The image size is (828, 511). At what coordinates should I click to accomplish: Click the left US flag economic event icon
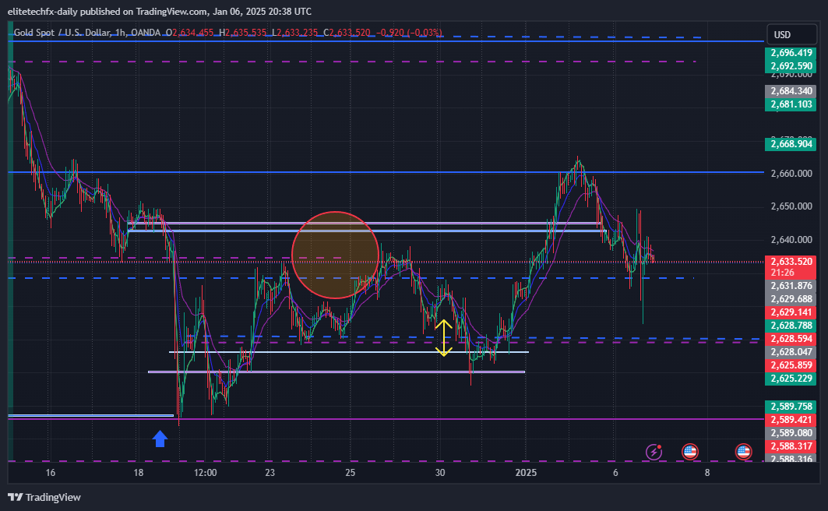tap(690, 452)
